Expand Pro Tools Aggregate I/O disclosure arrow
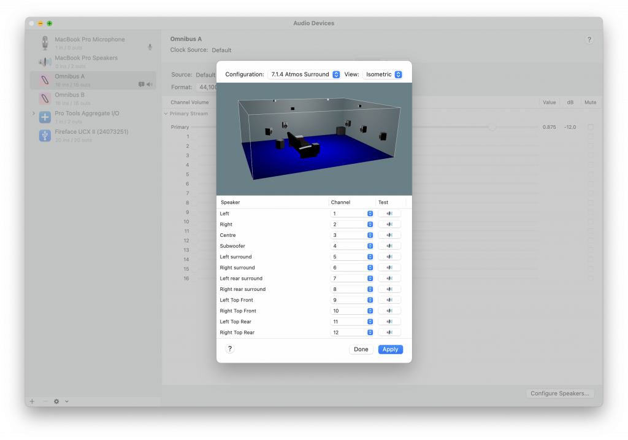Screen dimensions: 628x440 tap(34, 114)
